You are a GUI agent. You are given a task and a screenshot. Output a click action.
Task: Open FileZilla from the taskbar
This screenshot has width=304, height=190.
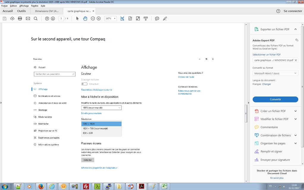[86, 186]
